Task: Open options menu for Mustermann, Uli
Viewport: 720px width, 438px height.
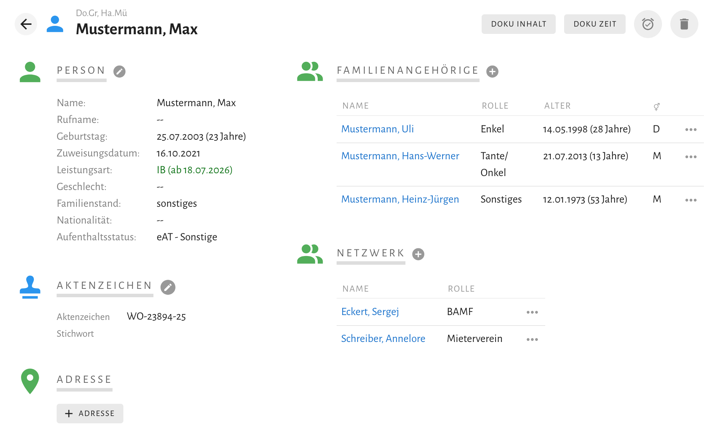Action: tap(691, 130)
